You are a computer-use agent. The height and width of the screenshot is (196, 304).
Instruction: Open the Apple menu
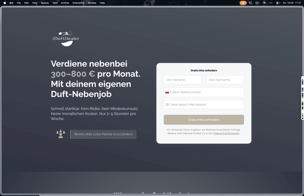(x=5, y=3)
